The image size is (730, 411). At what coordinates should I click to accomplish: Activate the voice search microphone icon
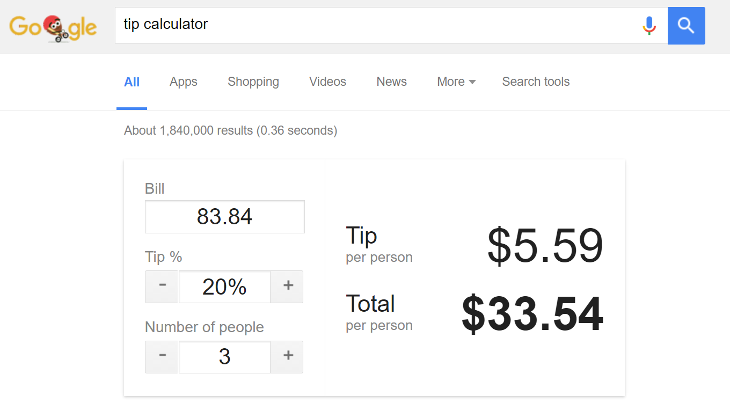pos(649,25)
